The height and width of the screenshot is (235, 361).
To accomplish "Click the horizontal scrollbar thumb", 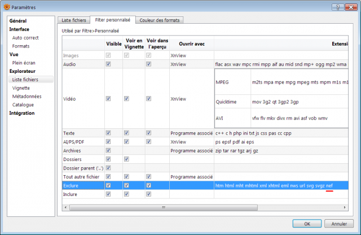I will point(164,207).
